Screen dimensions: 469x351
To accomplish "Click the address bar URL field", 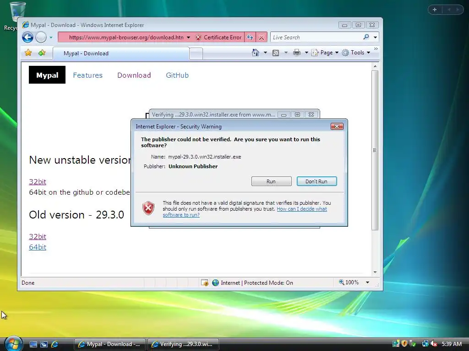I will [126, 37].
